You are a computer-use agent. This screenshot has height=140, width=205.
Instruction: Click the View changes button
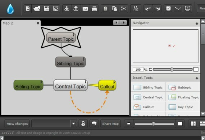click(x=17, y=124)
